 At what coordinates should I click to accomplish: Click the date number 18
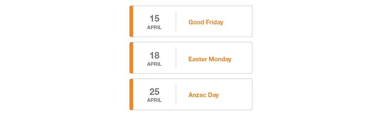(x=154, y=56)
